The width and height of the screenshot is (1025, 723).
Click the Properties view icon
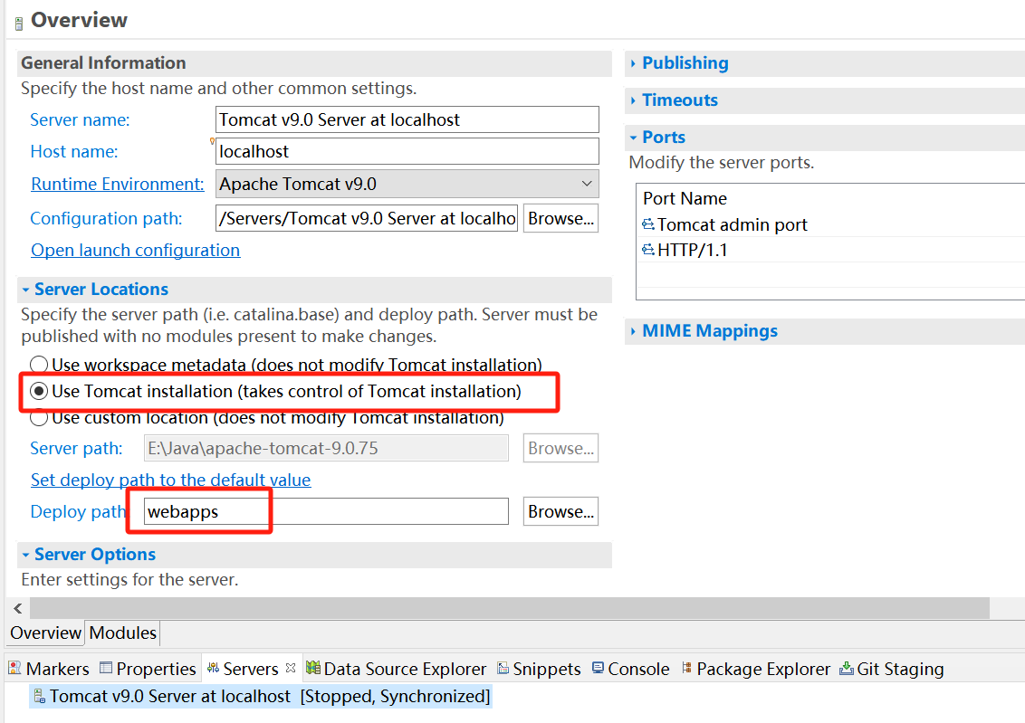(106, 668)
